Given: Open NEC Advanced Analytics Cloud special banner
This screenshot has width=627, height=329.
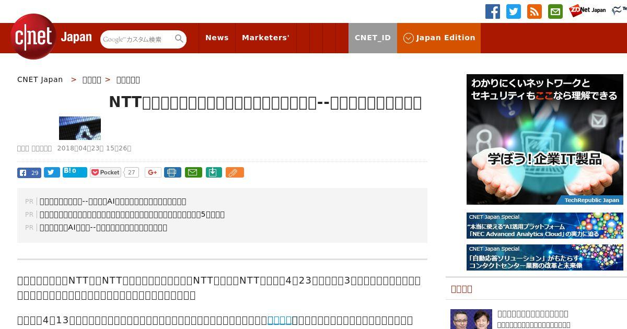Looking at the screenshot, I should (545, 226).
